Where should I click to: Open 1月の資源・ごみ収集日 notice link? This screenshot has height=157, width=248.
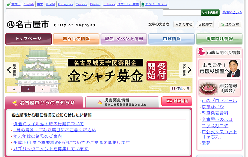(55, 130)
